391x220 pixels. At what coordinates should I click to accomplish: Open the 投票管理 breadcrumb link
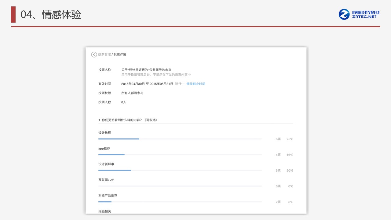click(104, 54)
